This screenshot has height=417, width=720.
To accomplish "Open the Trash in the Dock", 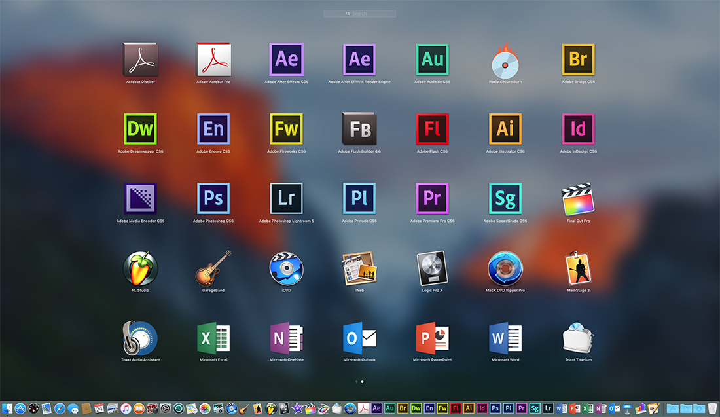I will point(712,408).
